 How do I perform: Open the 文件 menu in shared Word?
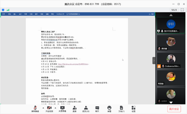3,14
